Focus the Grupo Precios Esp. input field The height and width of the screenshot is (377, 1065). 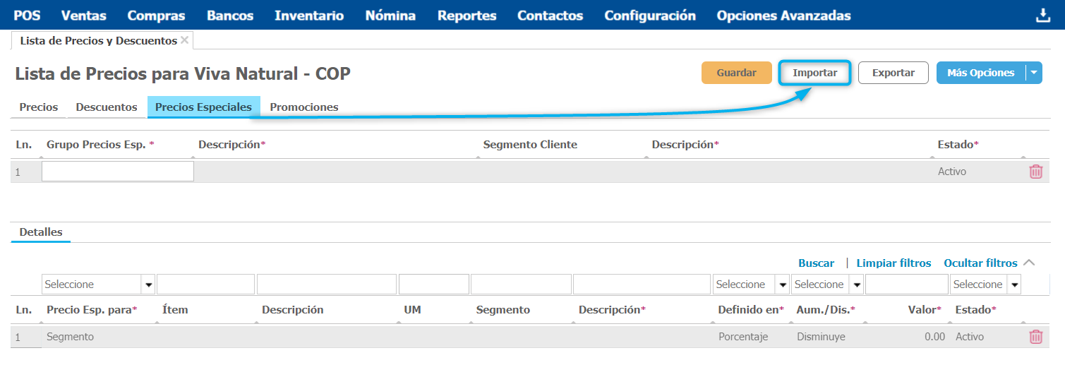tap(118, 172)
